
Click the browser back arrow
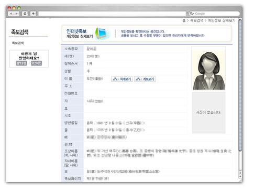click(11, 14)
